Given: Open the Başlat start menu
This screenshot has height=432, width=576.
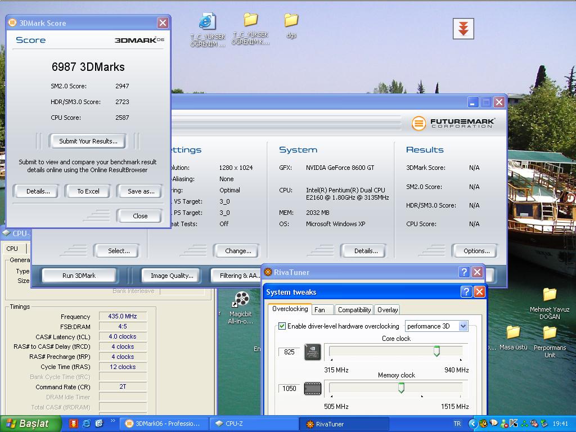Looking at the screenshot, I should 31,424.
